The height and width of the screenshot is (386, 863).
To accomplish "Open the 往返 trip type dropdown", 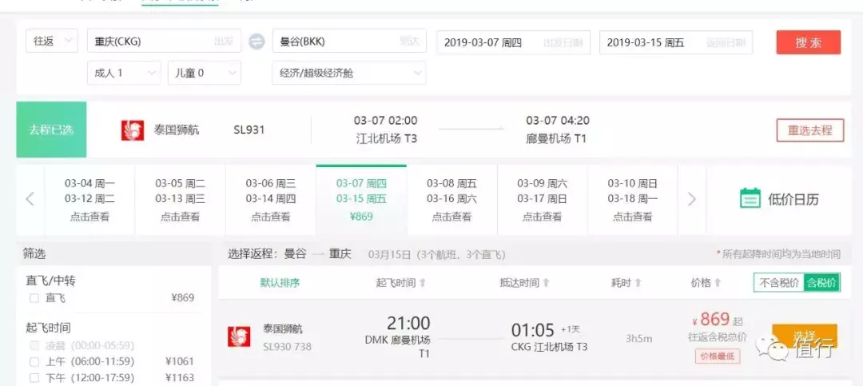I will pyautogui.click(x=52, y=41).
